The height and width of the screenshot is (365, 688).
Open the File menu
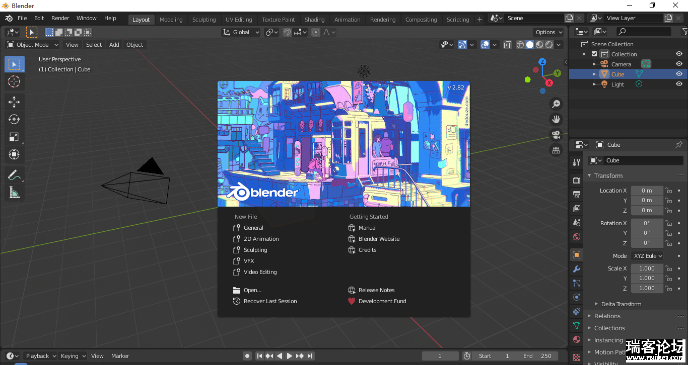click(x=22, y=18)
